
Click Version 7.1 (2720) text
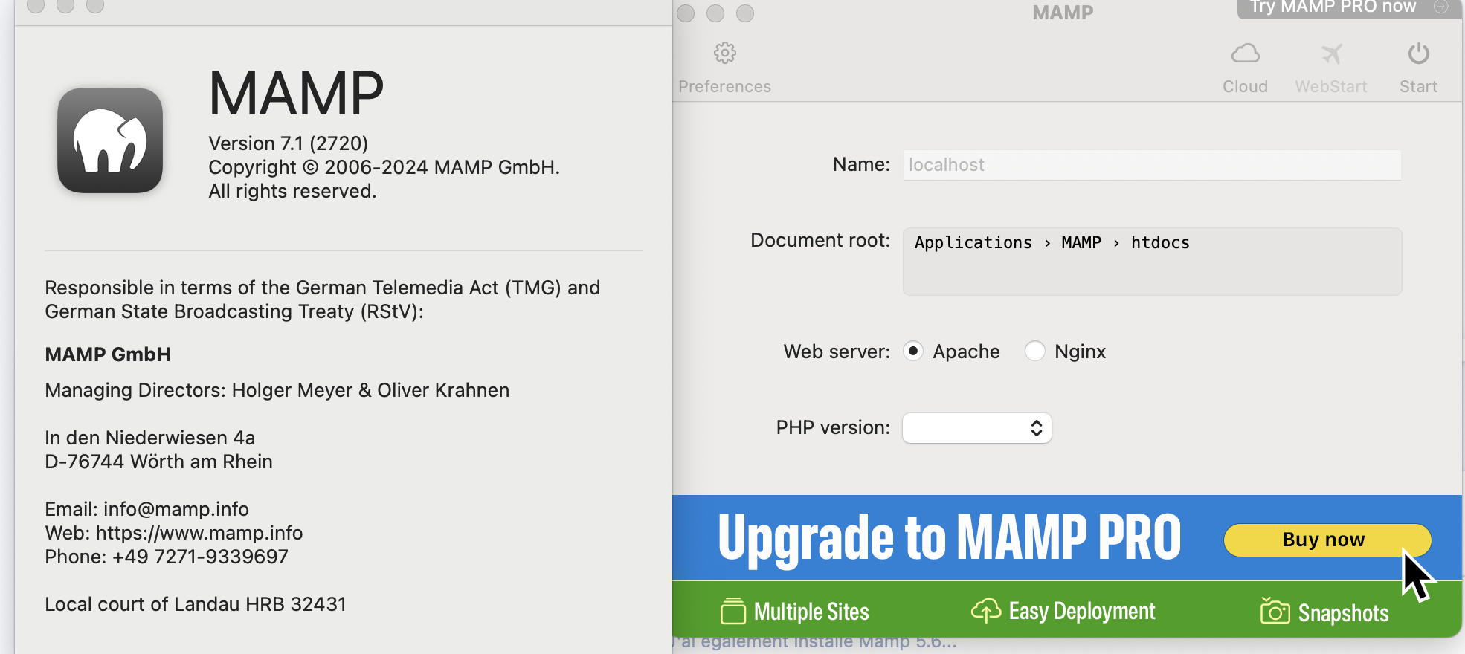pyautogui.click(x=288, y=143)
